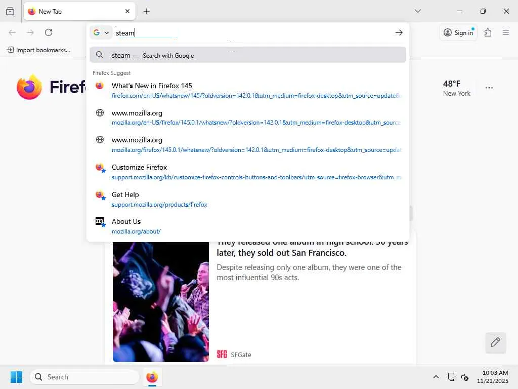518x389 pixels.
Task: Click the bookmark-starred favicon beside Customize Firefox
Action: [x=100, y=168]
